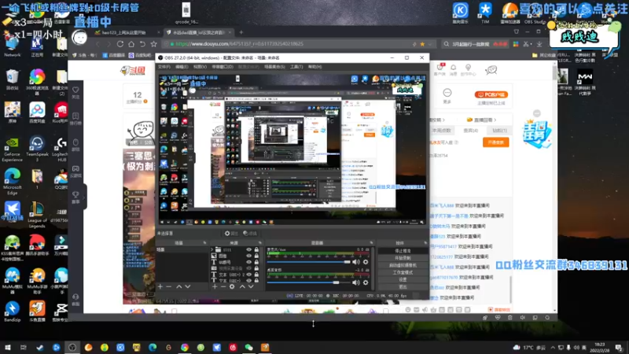Open GeForce Experience desktop shortcut
629x354 pixels.
[x=12, y=149]
